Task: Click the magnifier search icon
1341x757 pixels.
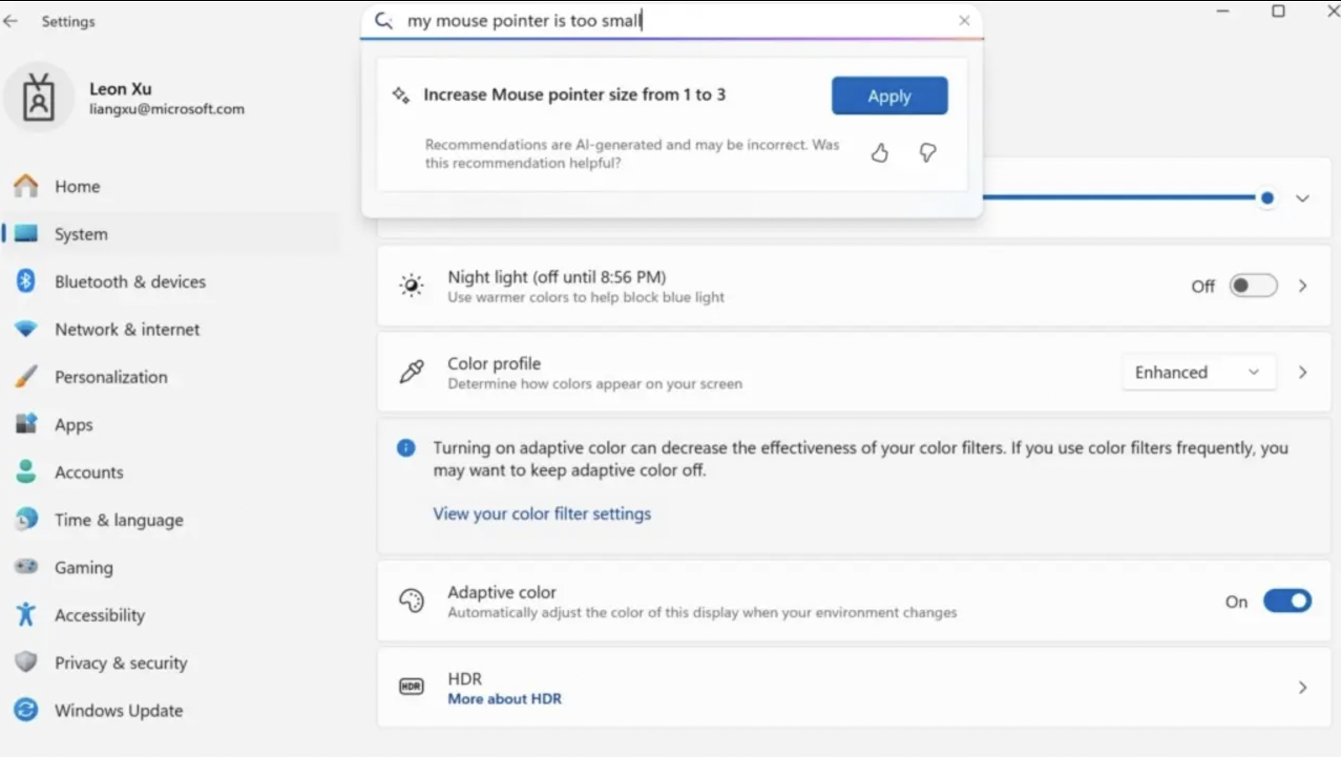Action: coord(384,21)
